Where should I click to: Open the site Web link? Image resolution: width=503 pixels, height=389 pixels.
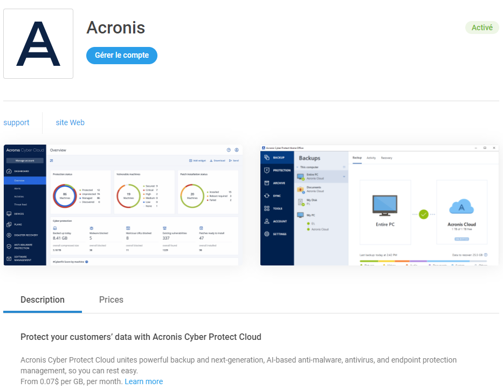70,122
